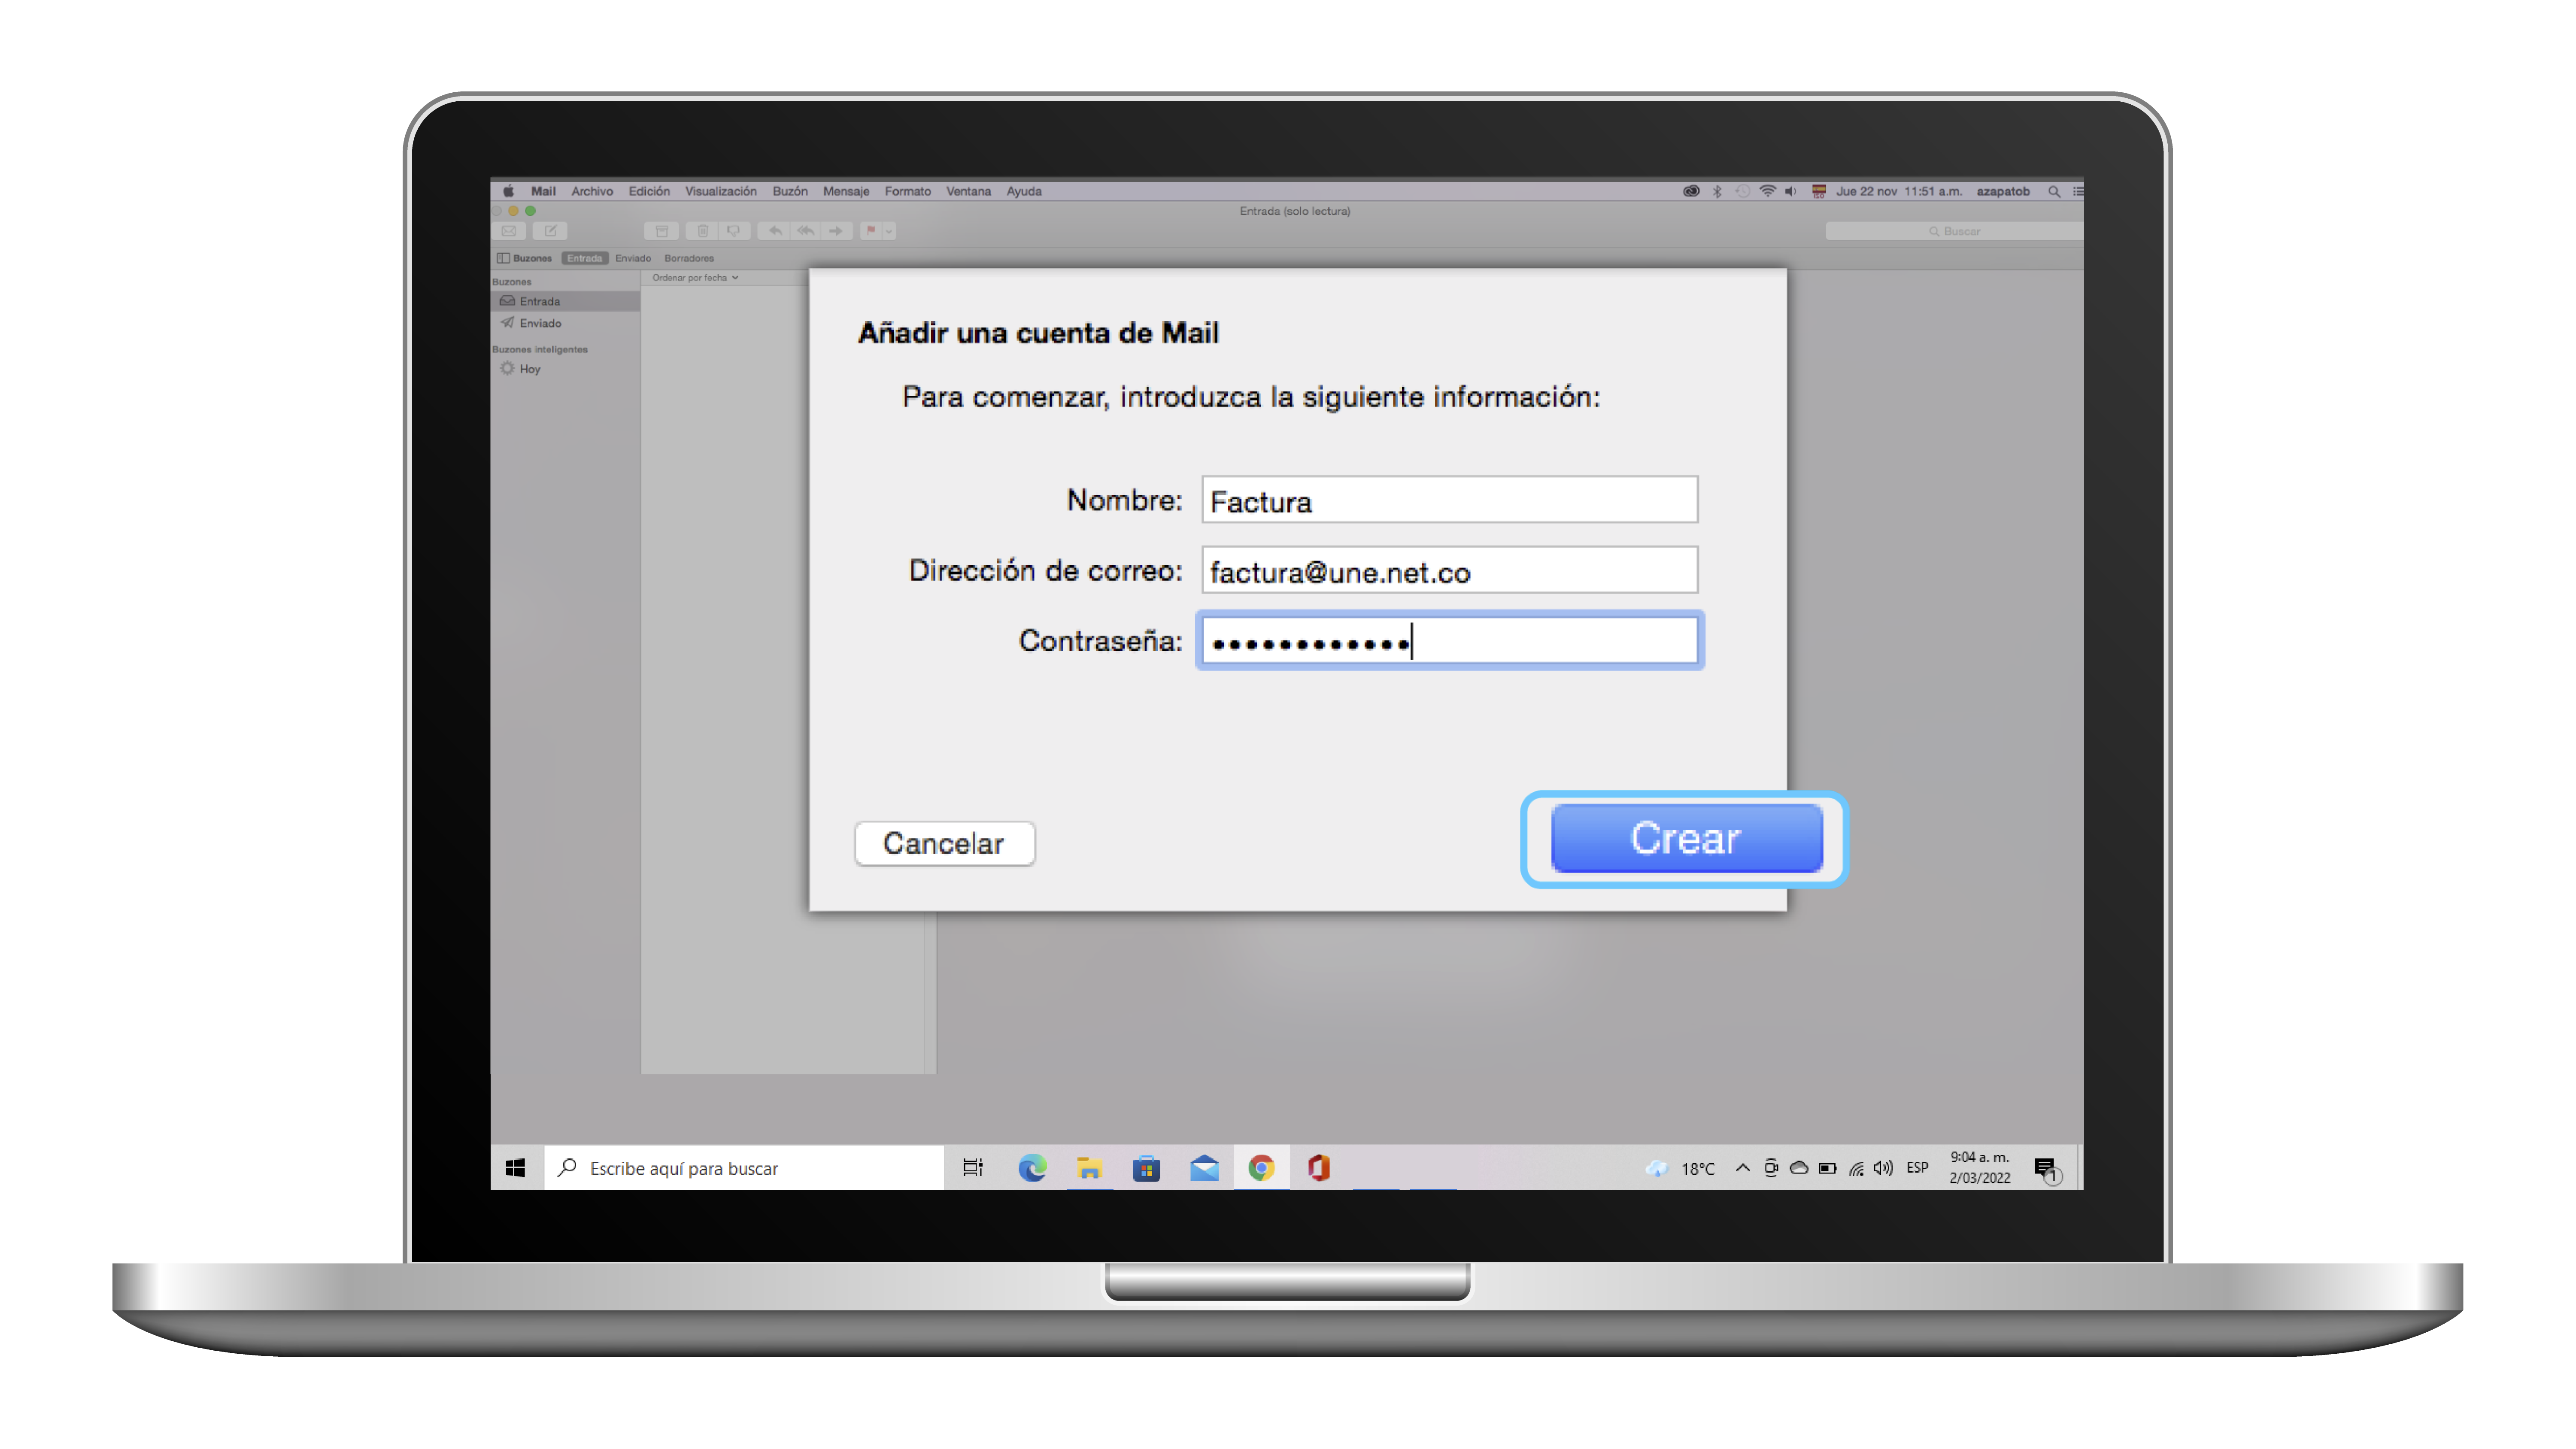Open the Ordenar por fecha dropdown
Viewport: 2576px width, 1449px height.
(695, 278)
